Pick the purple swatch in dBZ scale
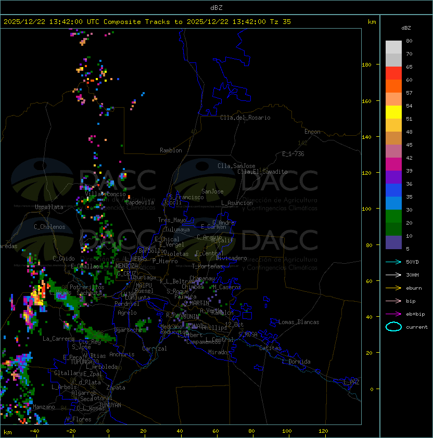Viewport: 433px width, 438px height. click(393, 177)
